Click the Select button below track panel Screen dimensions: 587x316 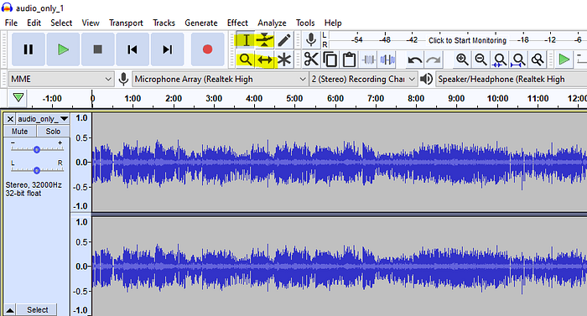(37, 310)
